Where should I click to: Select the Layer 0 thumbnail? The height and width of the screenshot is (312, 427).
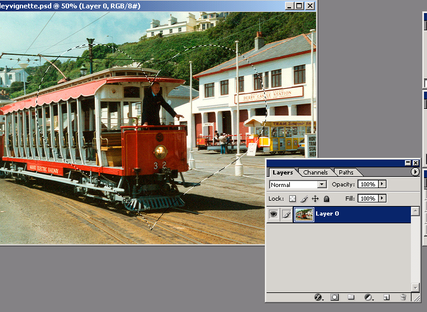[x=304, y=214]
